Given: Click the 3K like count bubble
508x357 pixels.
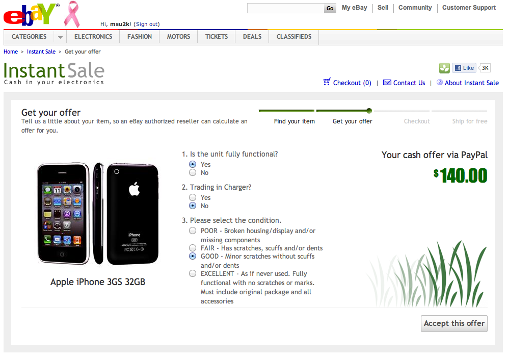Looking at the screenshot, I should 485,68.
